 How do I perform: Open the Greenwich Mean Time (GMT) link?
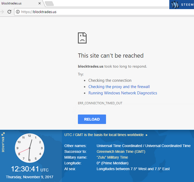[x=121, y=152]
